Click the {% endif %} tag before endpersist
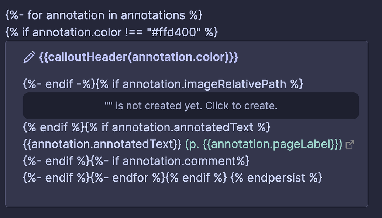This screenshot has height=218, width=382. [x=196, y=177]
